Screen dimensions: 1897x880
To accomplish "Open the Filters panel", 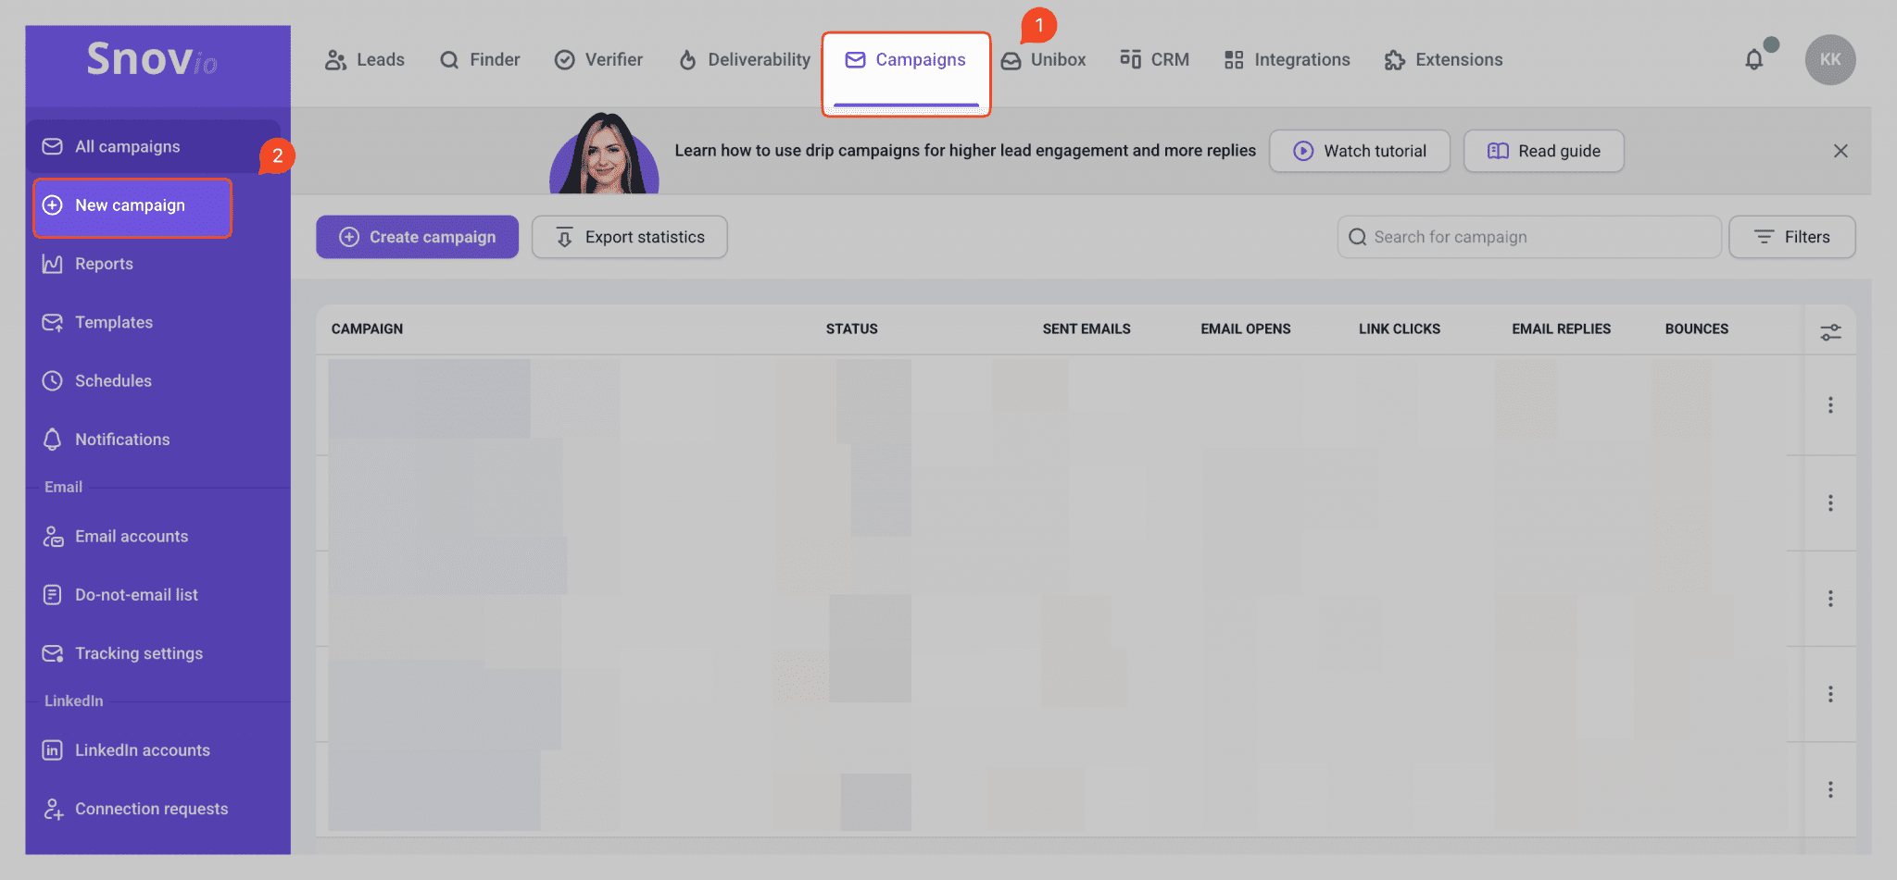I will [x=1791, y=237].
